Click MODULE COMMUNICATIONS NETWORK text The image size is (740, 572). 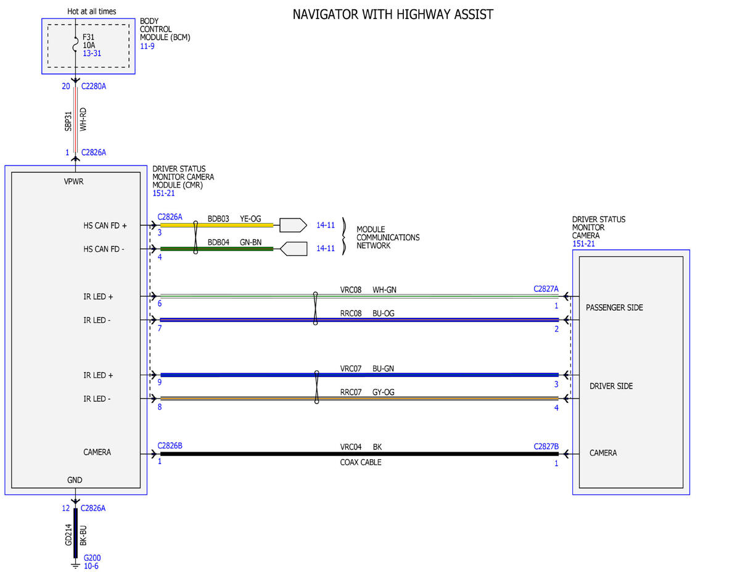388,237
